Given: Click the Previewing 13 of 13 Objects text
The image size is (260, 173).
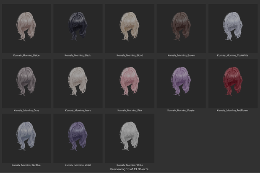Looking at the screenshot, I should [x=129, y=169].
